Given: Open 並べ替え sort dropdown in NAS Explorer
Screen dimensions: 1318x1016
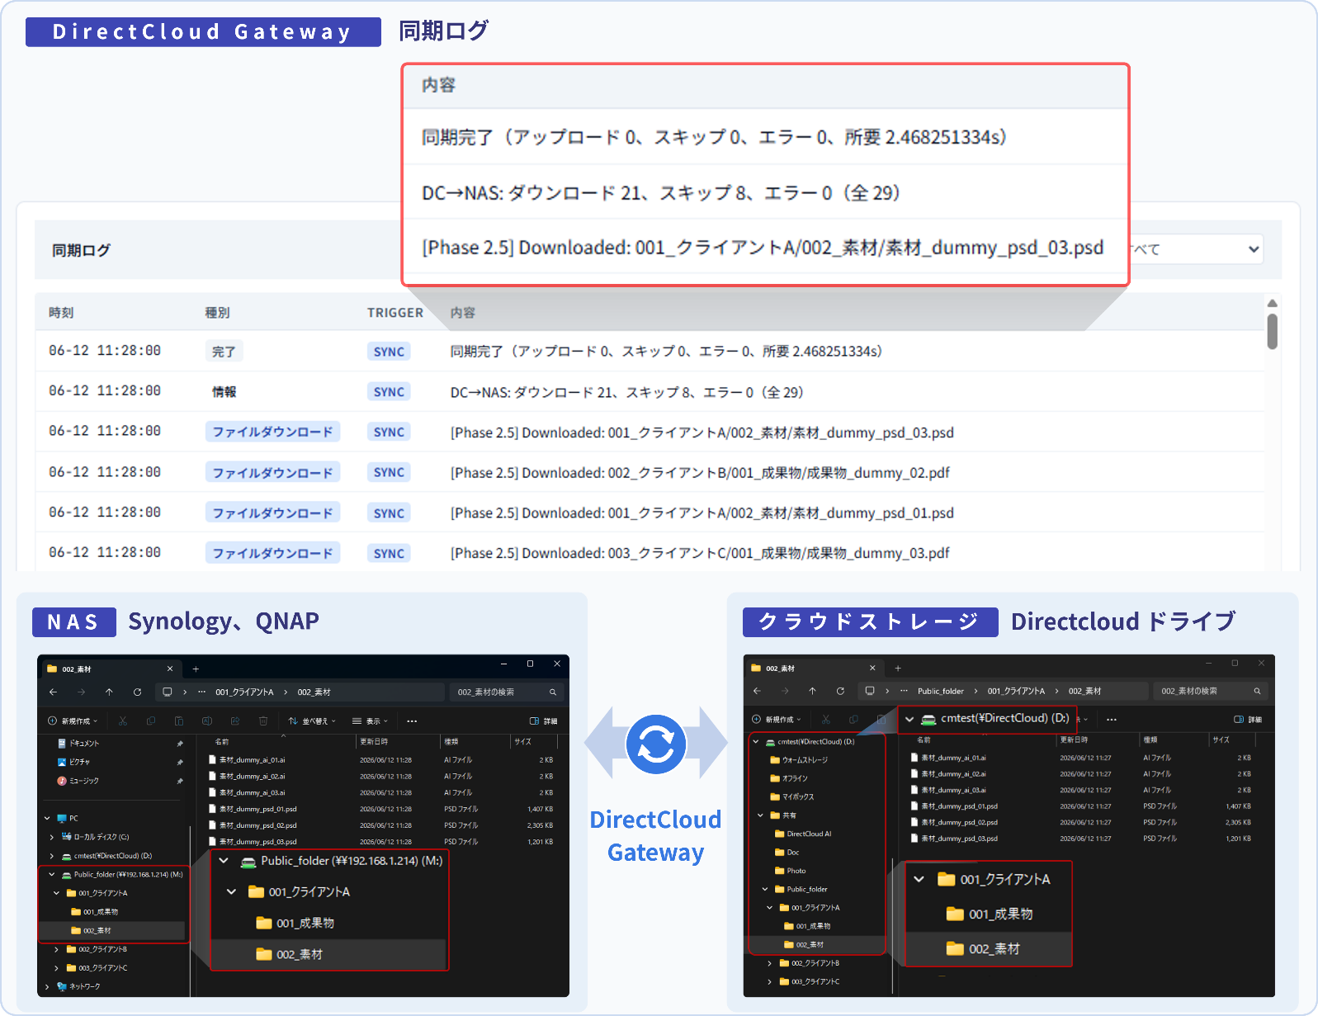Looking at the screenshot, I should point(312,721).
